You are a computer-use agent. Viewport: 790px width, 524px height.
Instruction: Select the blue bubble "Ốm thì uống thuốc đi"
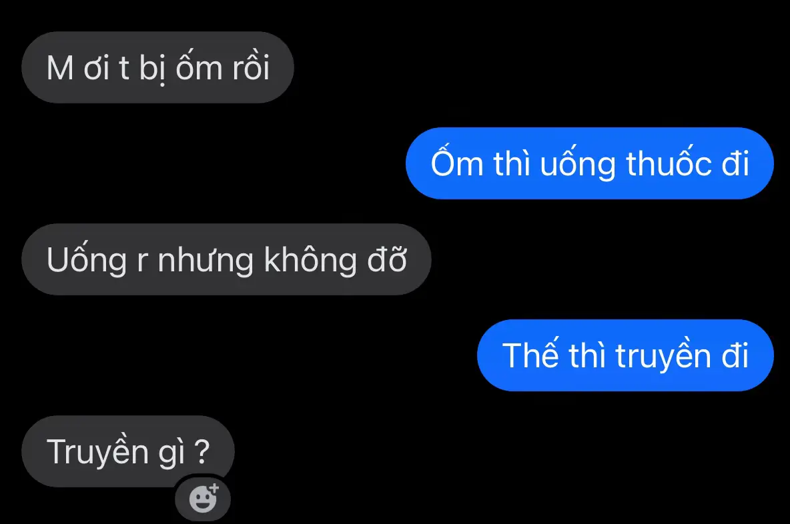pos(589,163)
